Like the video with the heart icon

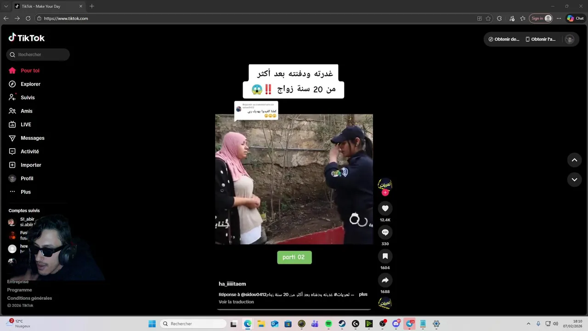click(385, 208)
